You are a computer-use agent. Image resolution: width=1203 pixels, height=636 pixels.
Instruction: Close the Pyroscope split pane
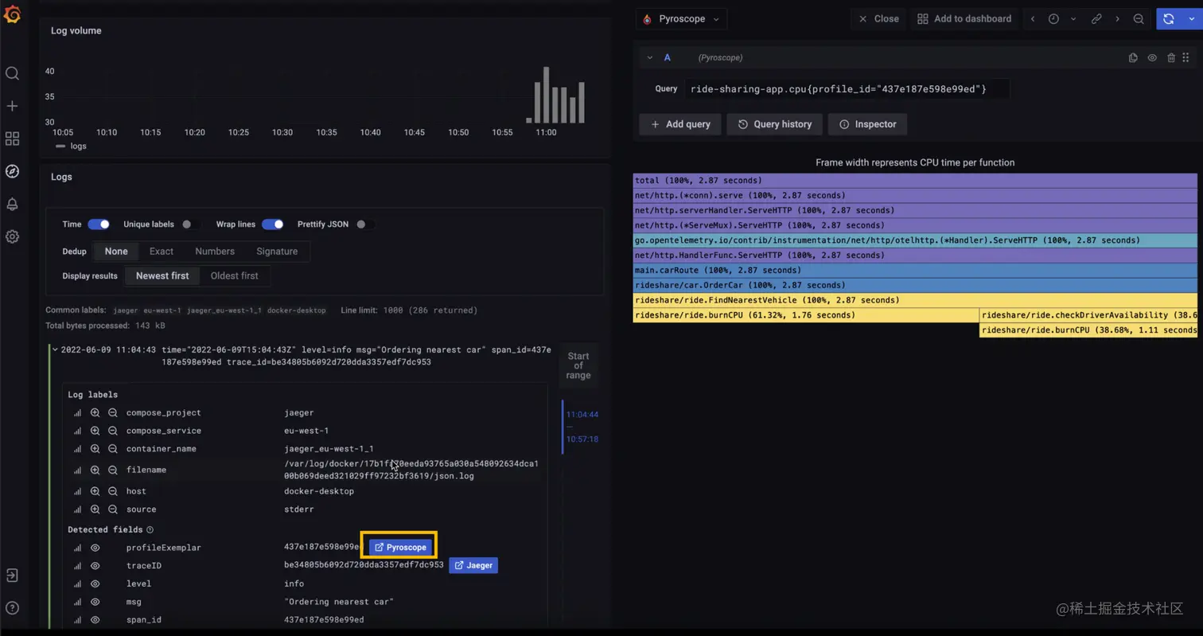click(x=878, y=19)
